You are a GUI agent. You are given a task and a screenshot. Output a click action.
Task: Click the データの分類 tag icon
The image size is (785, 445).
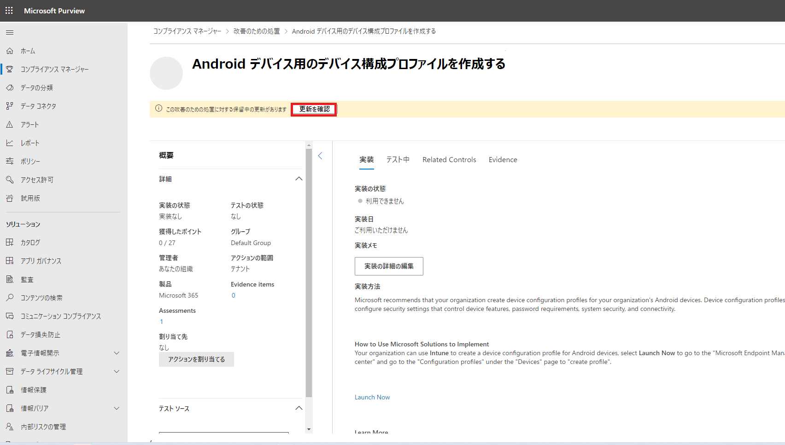(x=10, y=88)
